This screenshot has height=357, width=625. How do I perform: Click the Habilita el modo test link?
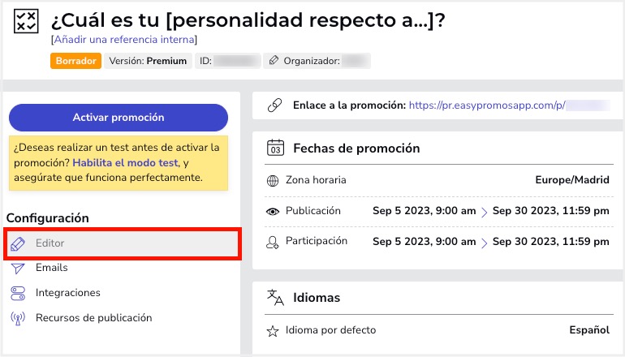(125, 163)
